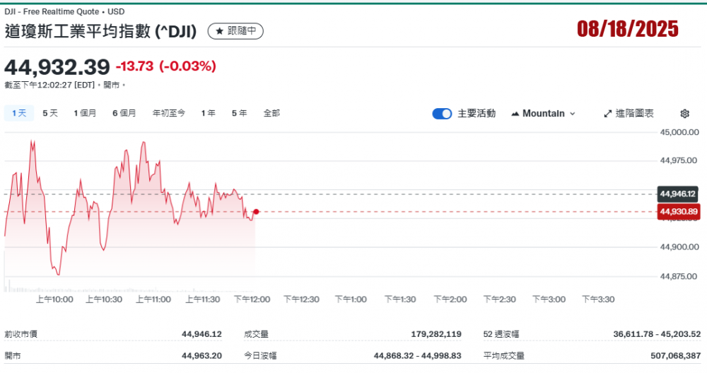Click the red 44,930.89 current price label
This screenshot has height=373, width=707.
[x=678, y=211]
